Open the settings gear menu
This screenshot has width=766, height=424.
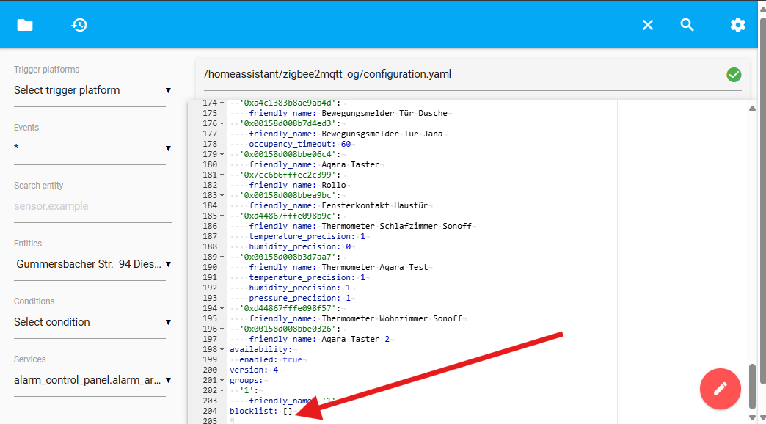click(737, 25)
